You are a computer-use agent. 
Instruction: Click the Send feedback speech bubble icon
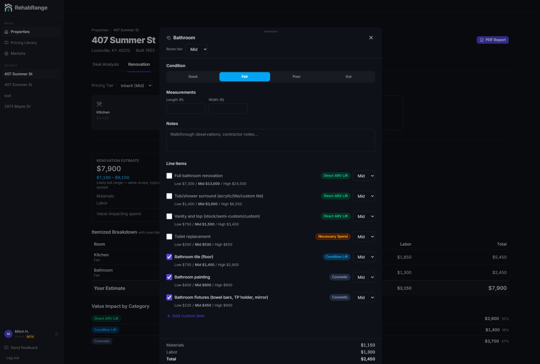(6, 347)
